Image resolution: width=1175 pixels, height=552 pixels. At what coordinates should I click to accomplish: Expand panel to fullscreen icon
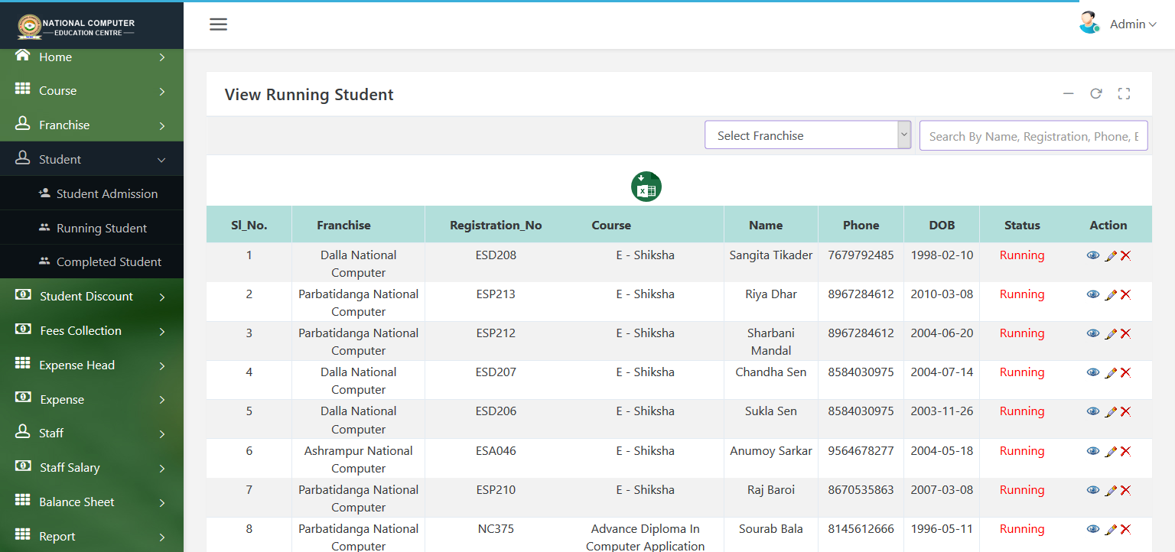click(x=1124, y=93)
